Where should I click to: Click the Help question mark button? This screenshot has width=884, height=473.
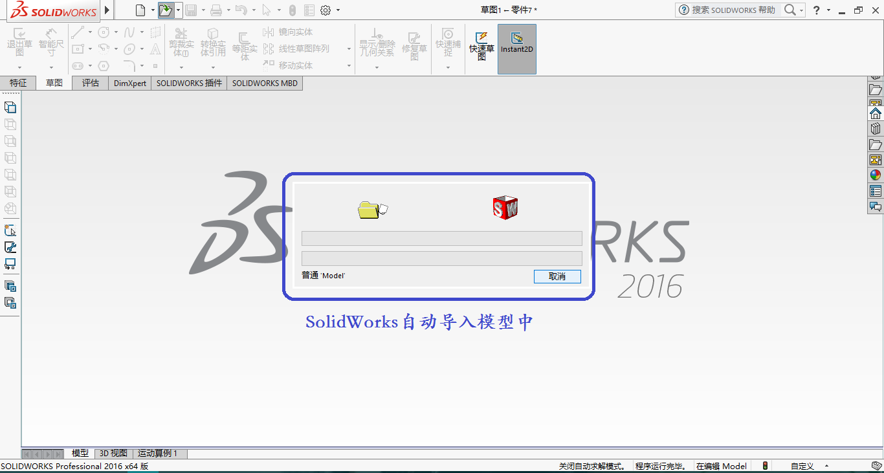click(817, 10)
